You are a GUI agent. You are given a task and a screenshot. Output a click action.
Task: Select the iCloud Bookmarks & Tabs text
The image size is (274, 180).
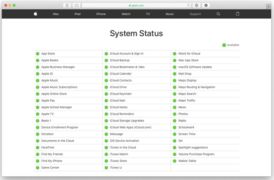(x=127, y=67)
